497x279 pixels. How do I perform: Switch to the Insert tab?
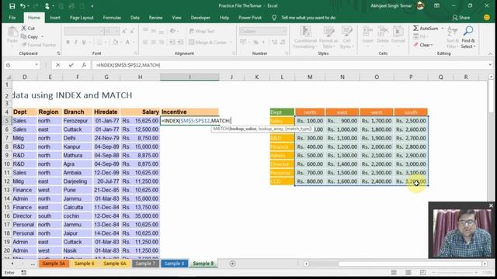coord(55,18)
